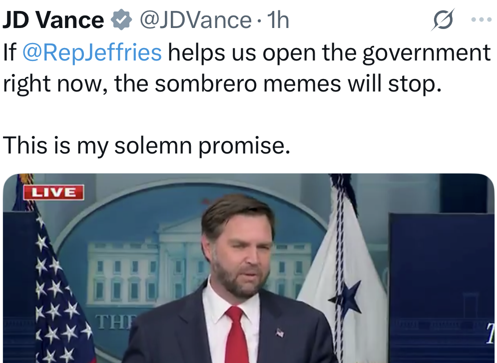Screen dimensions: 497x363
Task: Click "This is my solemn promise." line
Action: tap(146, 145)
